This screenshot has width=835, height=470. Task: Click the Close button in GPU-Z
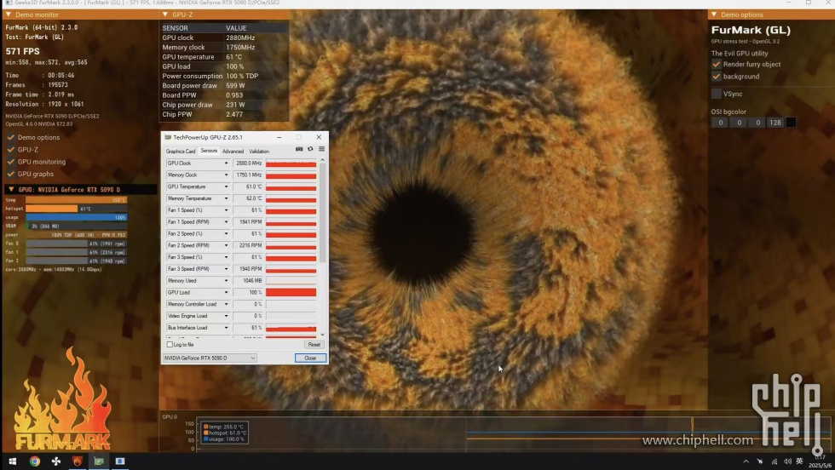[310, 358]
